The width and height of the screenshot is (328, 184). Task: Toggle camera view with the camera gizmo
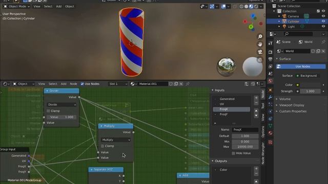pyautogui.click(x=260, y=52)
